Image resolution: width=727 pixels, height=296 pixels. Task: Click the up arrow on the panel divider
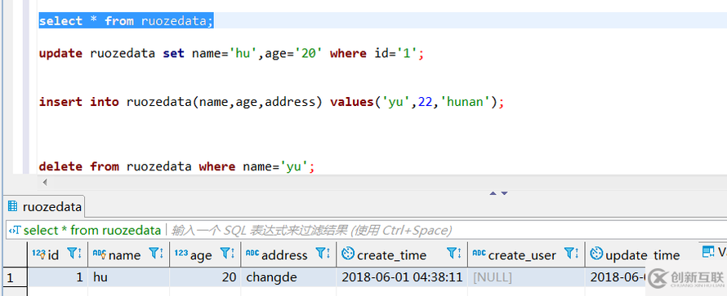click(x=493, y=193)
